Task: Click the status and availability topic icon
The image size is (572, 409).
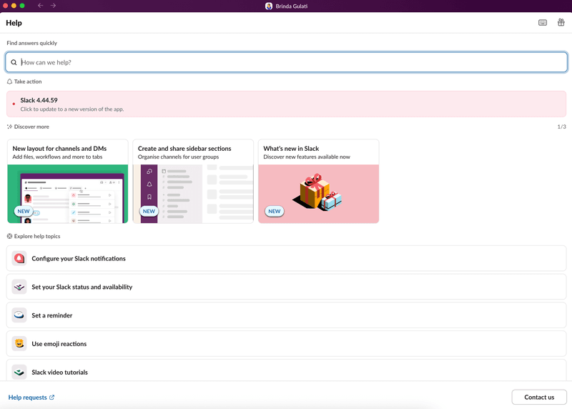Action: pyautogui.click(x=19, y=287)
